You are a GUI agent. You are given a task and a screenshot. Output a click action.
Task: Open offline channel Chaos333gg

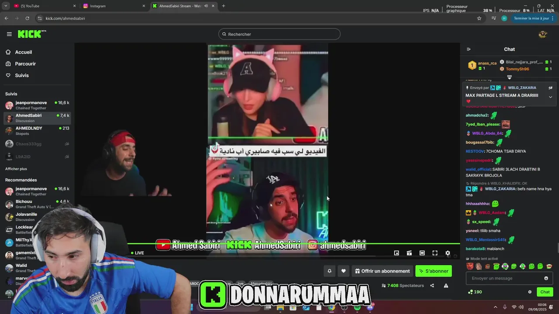point(37,144)
